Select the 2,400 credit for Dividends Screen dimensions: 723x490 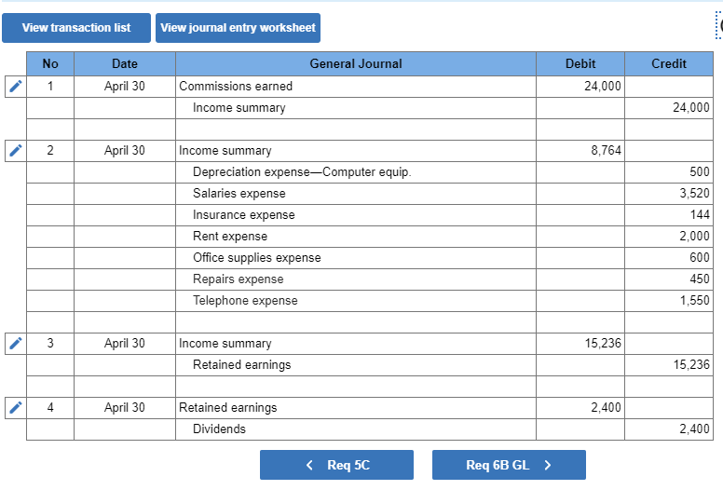tap(669, 429)
